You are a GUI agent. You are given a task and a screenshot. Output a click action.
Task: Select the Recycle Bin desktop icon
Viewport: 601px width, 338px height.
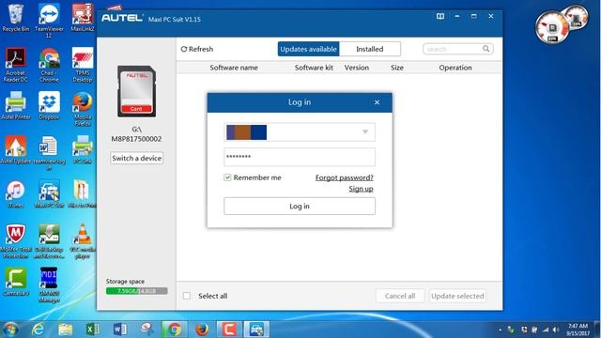click(x=15, y=18)
